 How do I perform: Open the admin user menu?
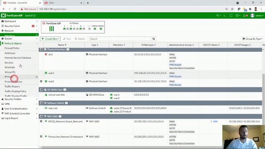tap(257, 15)
